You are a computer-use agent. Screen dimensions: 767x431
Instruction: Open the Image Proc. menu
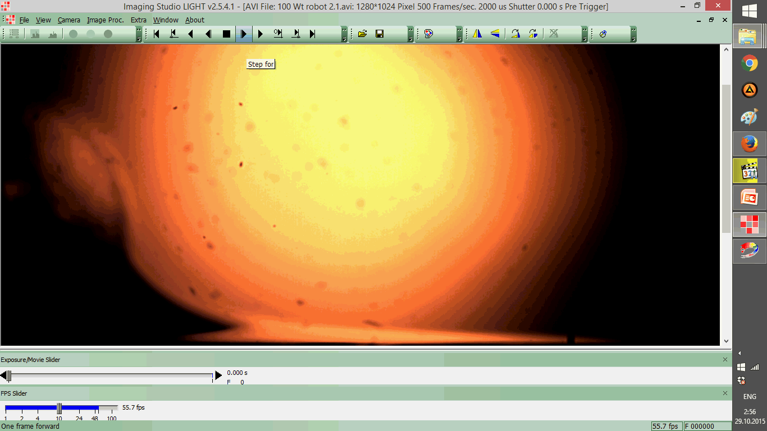[x=105, y=20]
